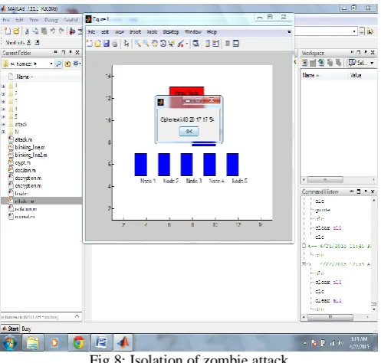
Task: Click the search icon in Current Folder panel
Action: point(58,64)
